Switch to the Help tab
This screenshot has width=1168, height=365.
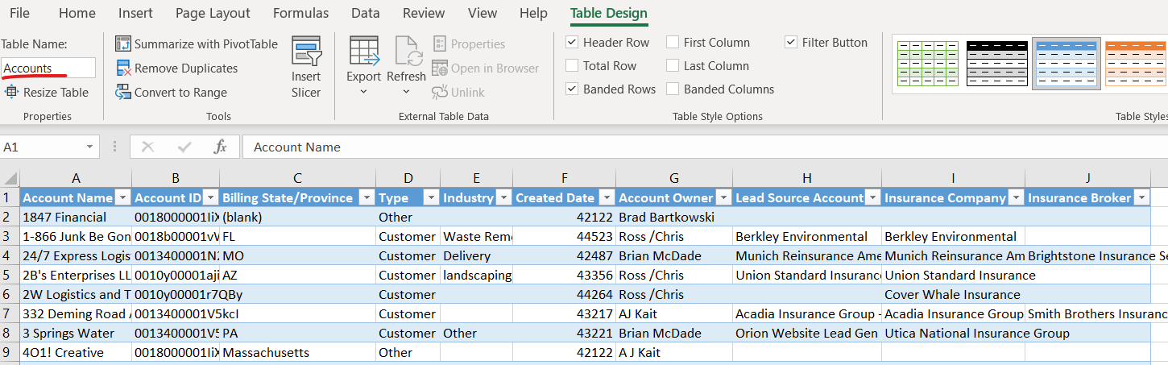[x=533, y=13]
